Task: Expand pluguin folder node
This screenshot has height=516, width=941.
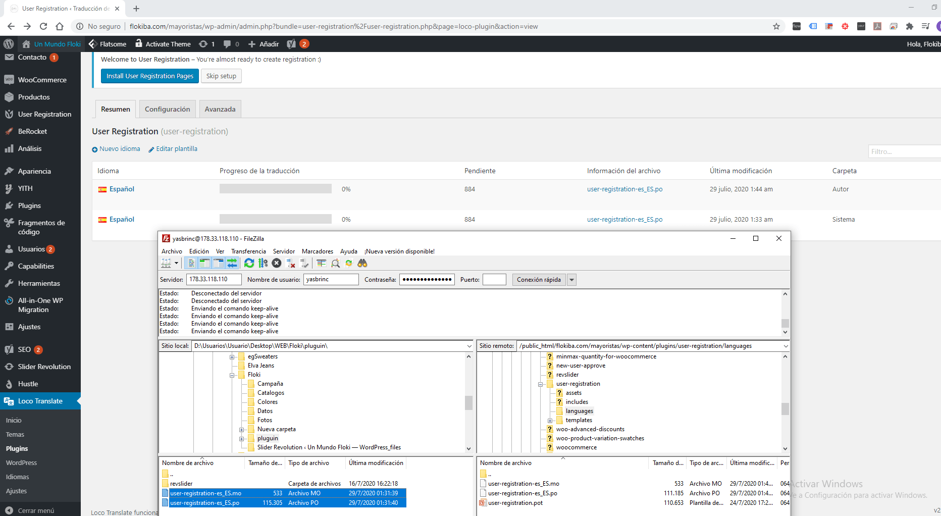Action: (x=242, y=439)
